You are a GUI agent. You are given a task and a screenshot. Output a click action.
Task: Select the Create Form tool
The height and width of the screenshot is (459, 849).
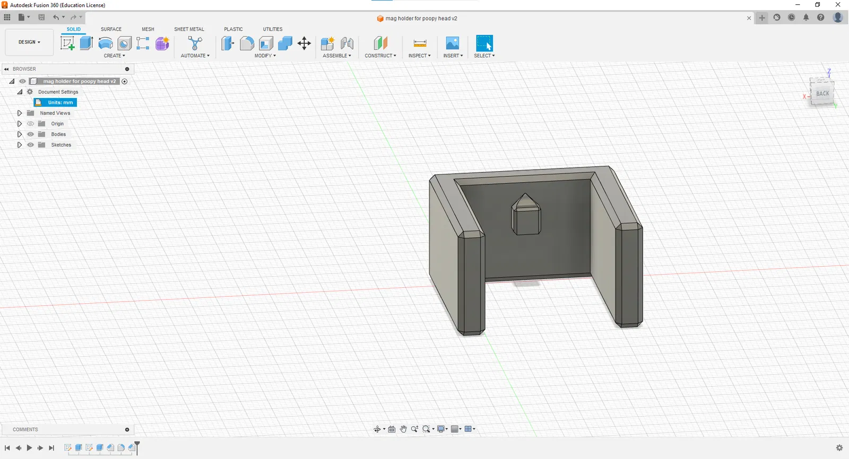(162, 43)
